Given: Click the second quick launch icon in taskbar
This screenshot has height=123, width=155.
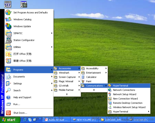Looking at the screenshot, I should 30,120.
